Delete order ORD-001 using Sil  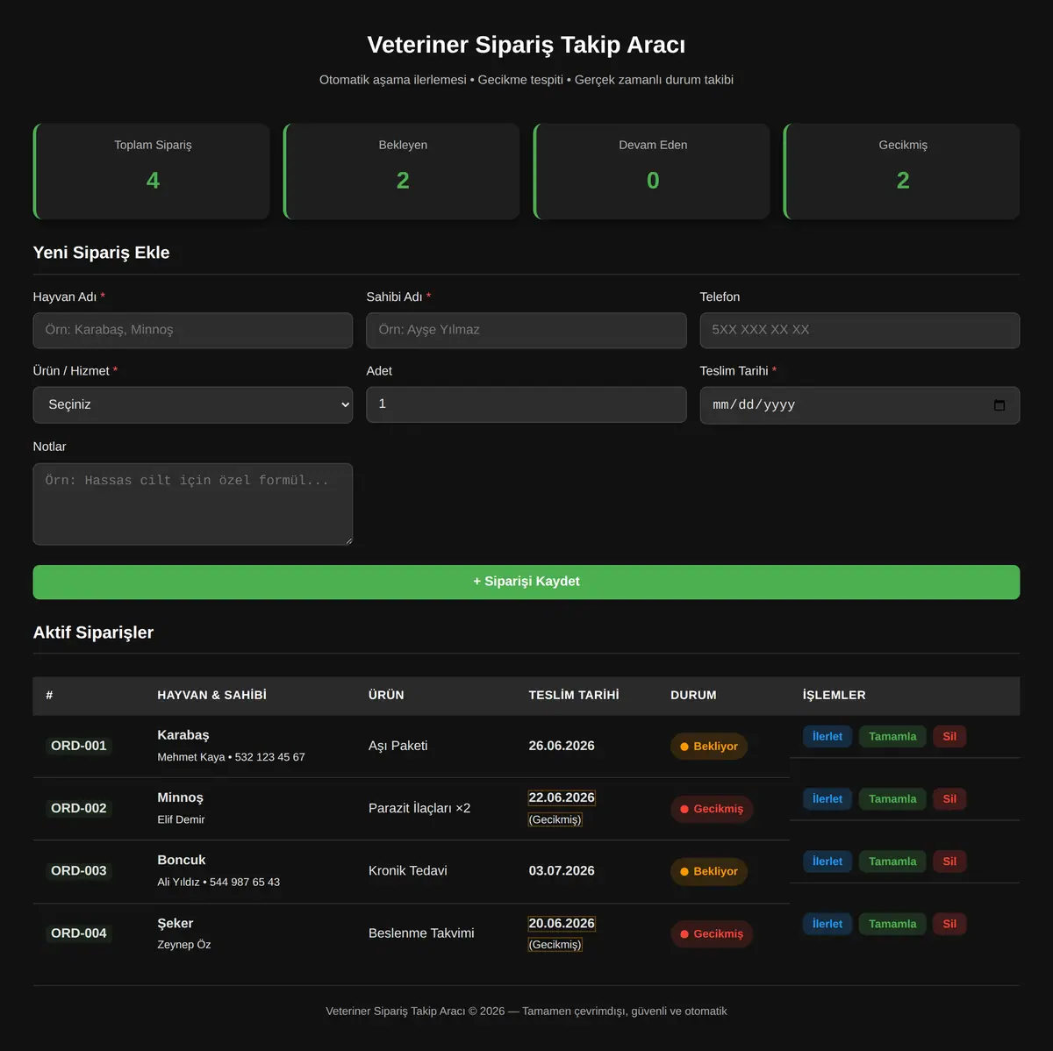pos(949,737)
